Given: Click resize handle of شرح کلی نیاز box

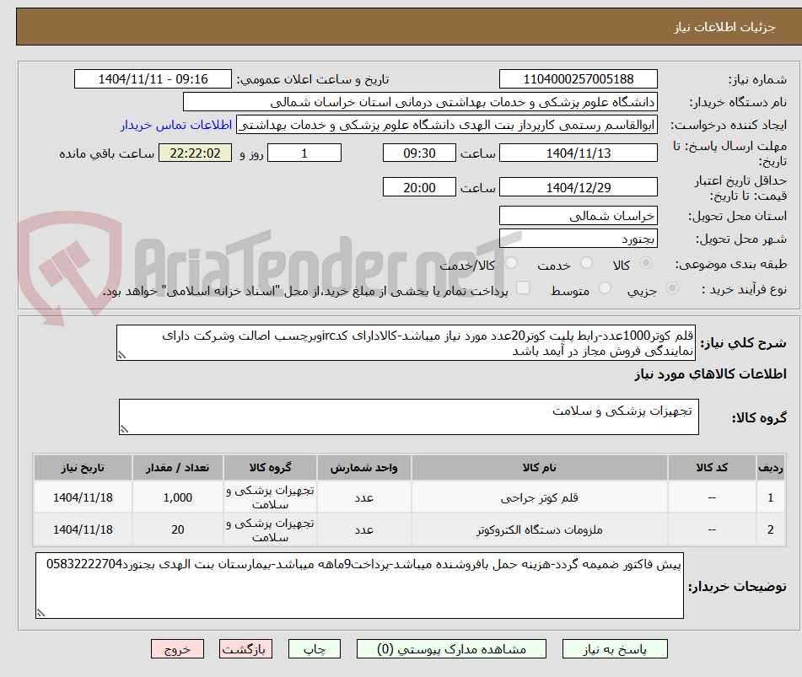Looking at the screenshot, I should [x=121, y=355].
